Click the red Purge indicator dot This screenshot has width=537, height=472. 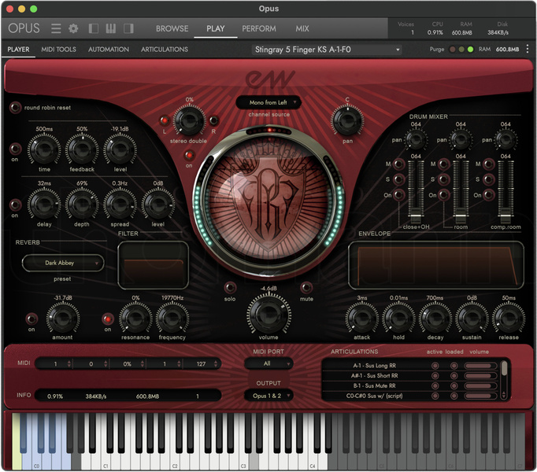tap(452, 50)
